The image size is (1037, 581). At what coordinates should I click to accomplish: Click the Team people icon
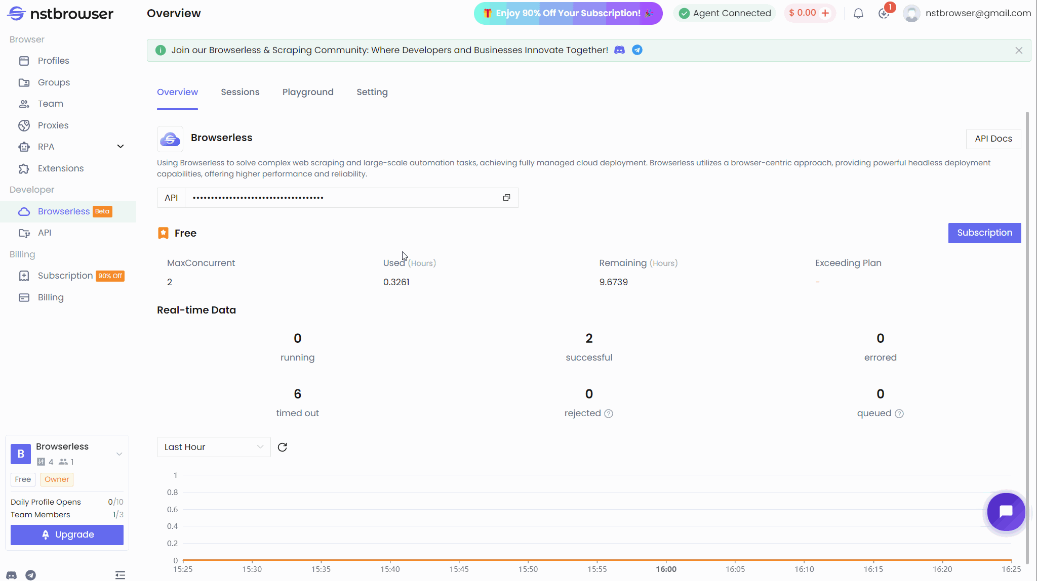tap(24, 104)
